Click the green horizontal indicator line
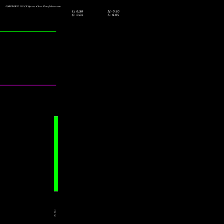Viewport: 224px width, 224px height. (x=28, y=31)
